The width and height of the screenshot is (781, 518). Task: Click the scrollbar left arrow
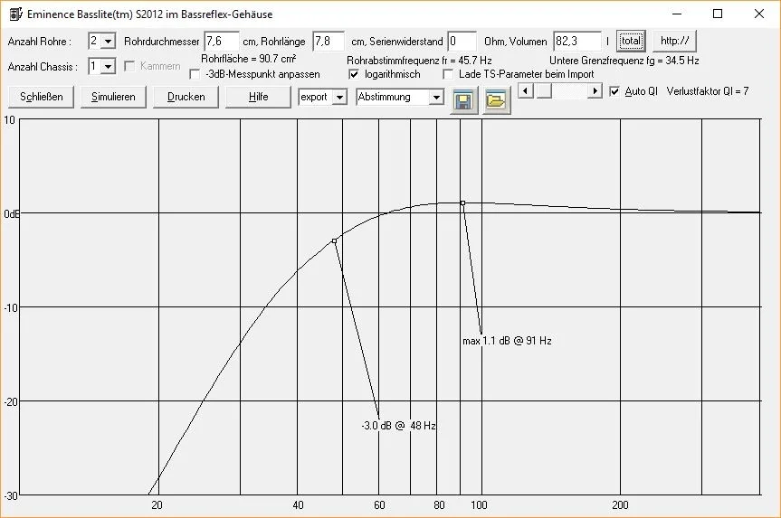[525, 91]
